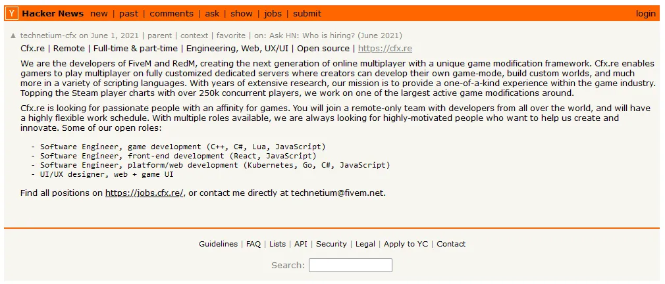Image resolution: width=665 pixels, height=284 pixels.
Task: Go to the new submissions page
Action: [99, 14]
